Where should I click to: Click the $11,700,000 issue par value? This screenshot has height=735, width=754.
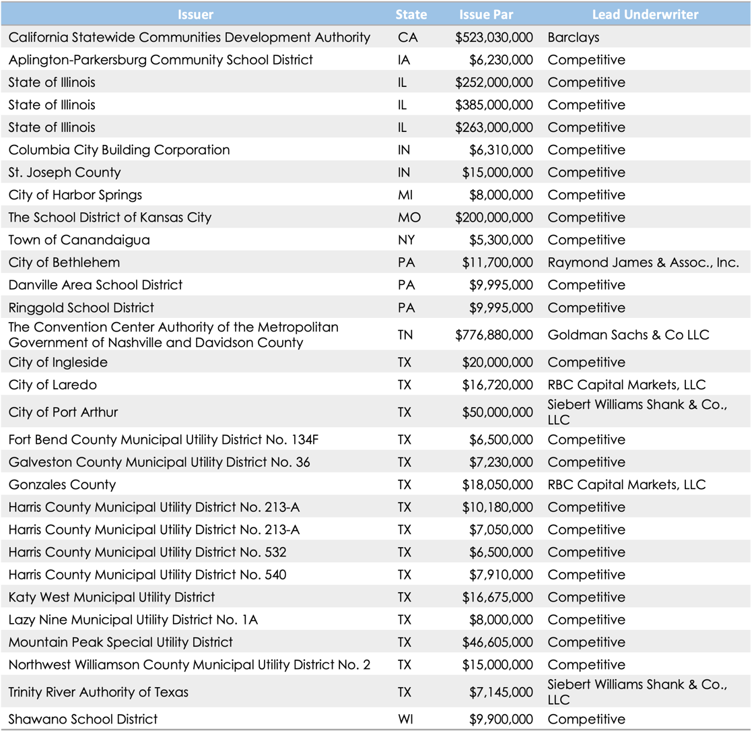click(x=498, y=262)
